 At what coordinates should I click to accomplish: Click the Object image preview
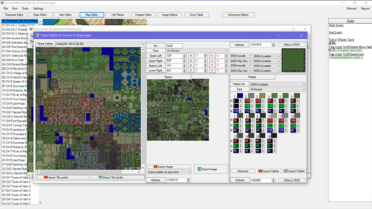(x=178, y=110)
